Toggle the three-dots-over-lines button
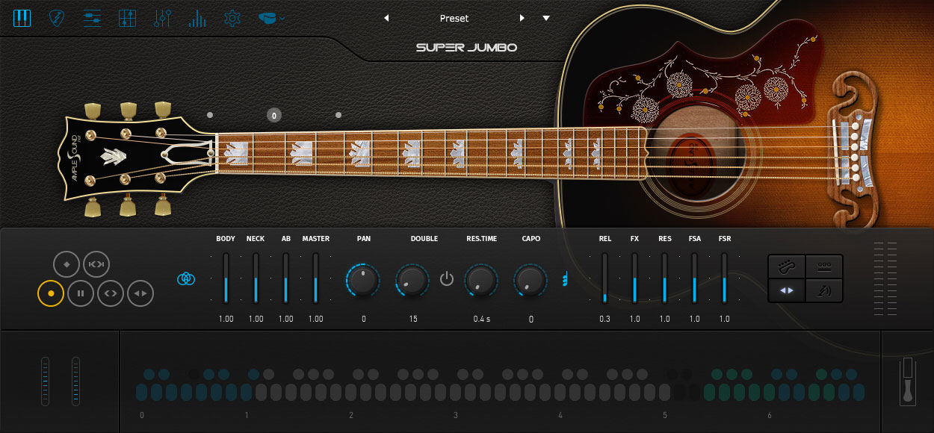 pos(825,267)
